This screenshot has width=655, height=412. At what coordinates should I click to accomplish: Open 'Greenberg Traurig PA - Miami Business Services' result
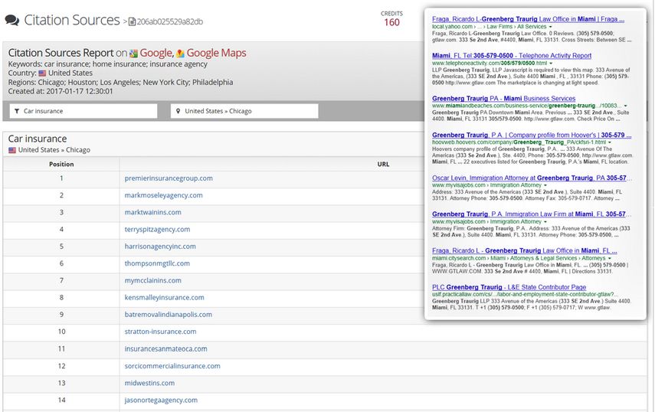[x=504, y=99]
